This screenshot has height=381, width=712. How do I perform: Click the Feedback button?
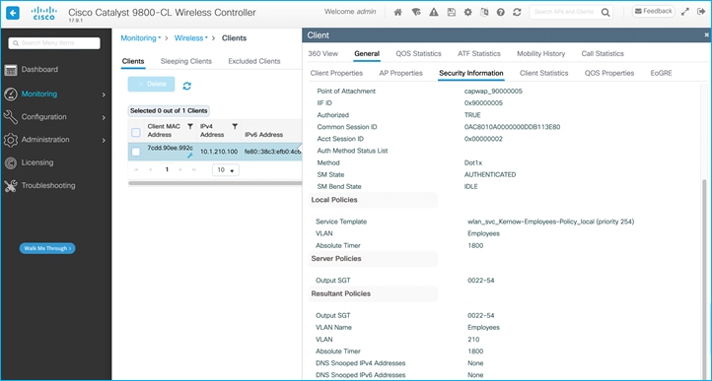(x=654, y=12)
